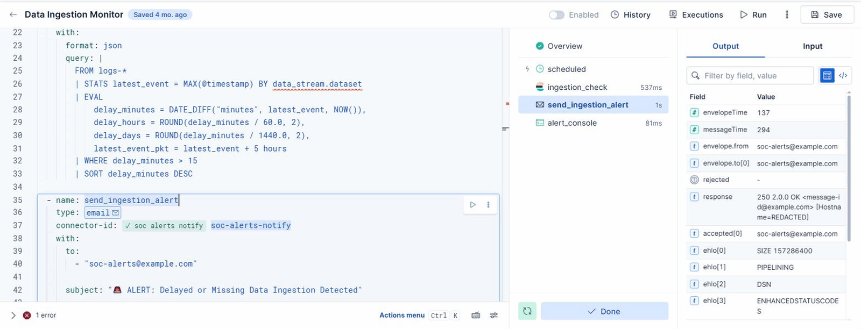Click the underlined data_stream.dataset text
The image size is (861, 329).
point(317,84)
